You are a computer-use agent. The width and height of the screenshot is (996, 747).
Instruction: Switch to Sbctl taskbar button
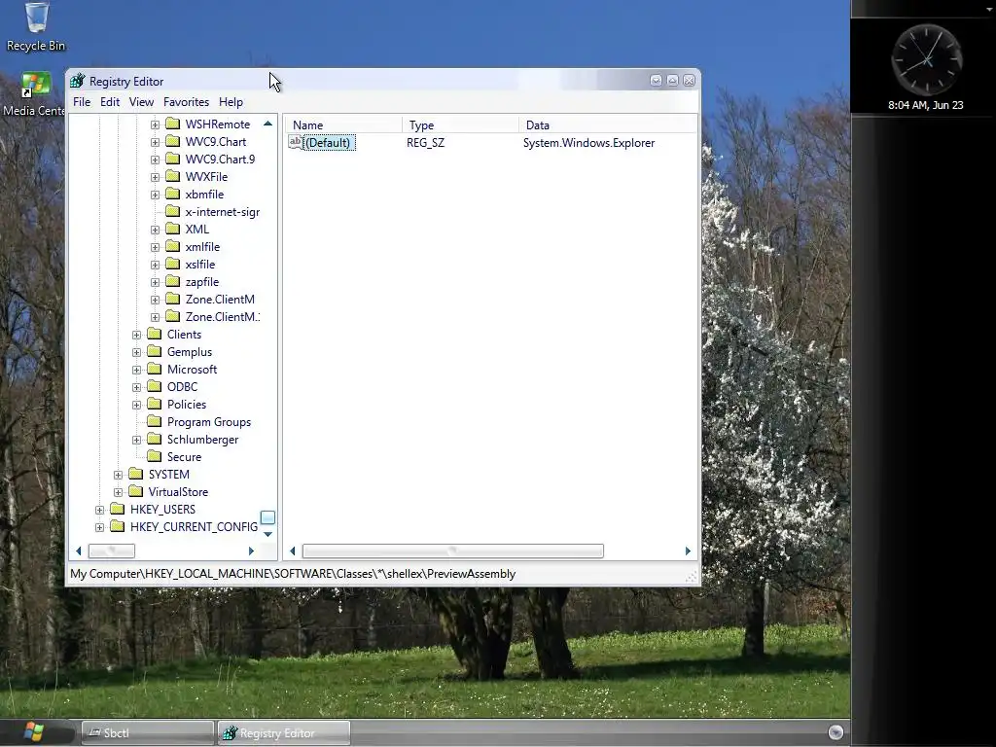point(148,732)
